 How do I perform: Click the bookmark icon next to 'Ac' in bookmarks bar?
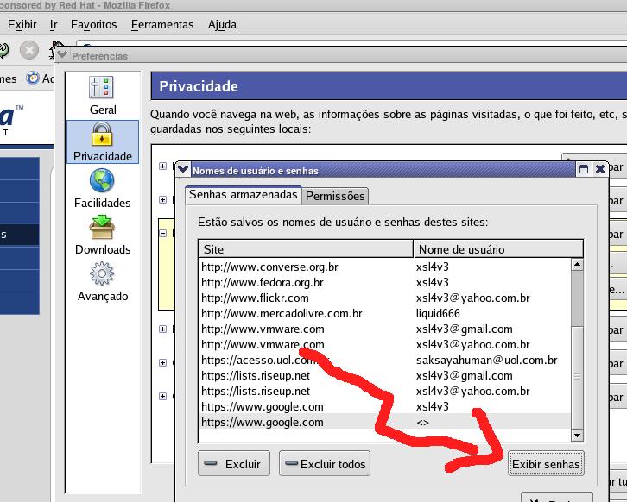(33, 78)
